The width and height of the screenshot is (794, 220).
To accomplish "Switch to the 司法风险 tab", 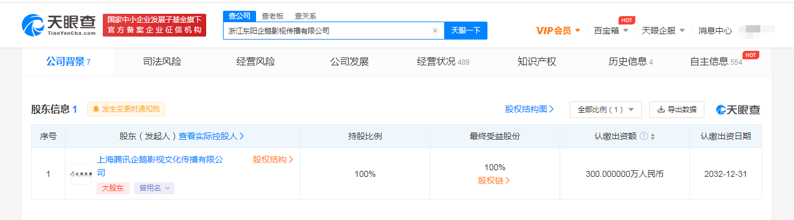I will pyautogui.click(x=162, y=62).
